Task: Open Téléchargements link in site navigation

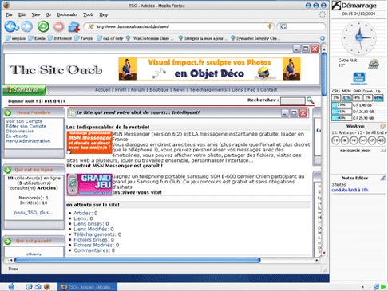Action: coord(208,90)
